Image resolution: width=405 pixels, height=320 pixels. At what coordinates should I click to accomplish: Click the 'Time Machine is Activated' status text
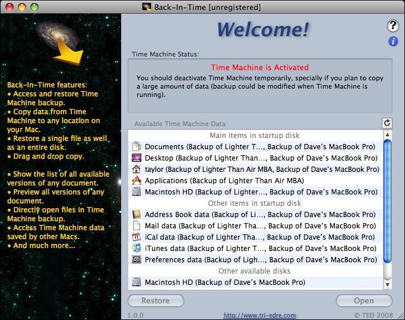coord(260,67)
